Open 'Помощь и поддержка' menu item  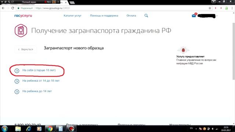click(104, 15)
